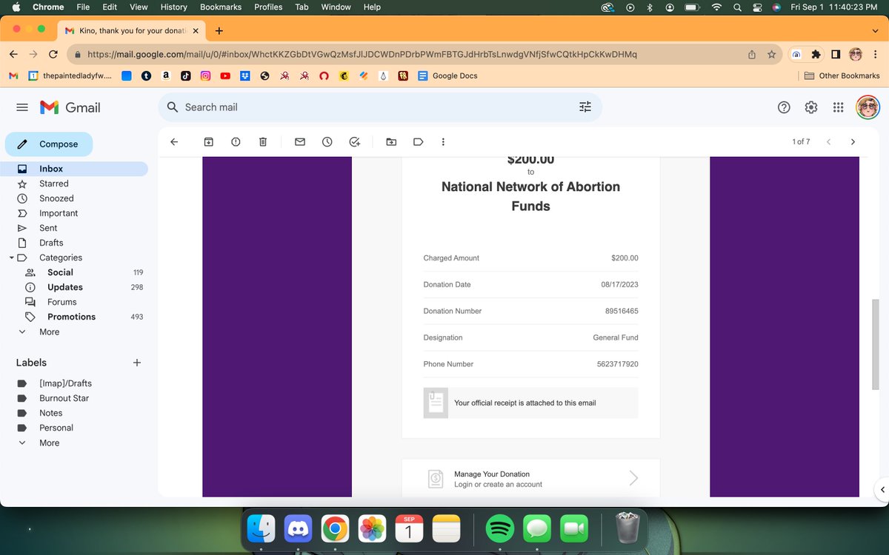Open Gmail Settings gear
The image size is (889, 555).
click(811, 107)
